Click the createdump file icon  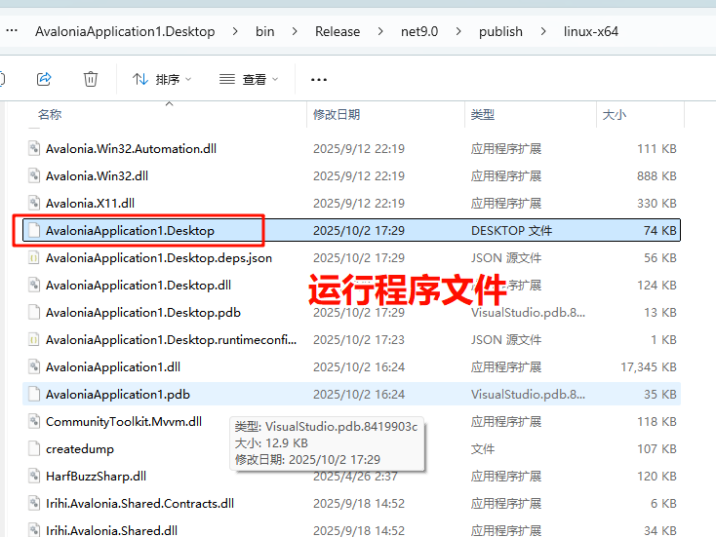click(x=34, y=449)
